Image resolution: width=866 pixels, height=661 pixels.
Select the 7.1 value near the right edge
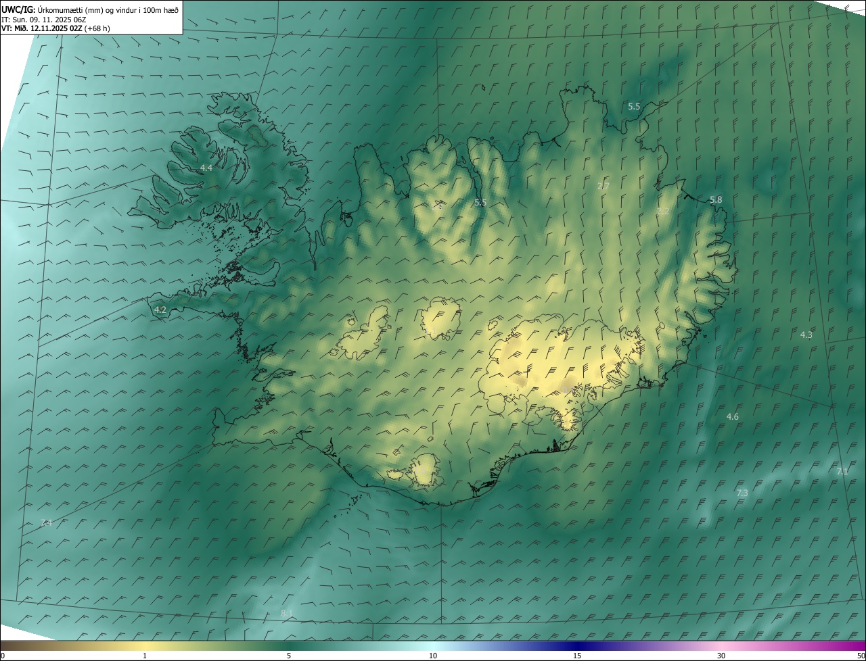(x=842, y=472)
